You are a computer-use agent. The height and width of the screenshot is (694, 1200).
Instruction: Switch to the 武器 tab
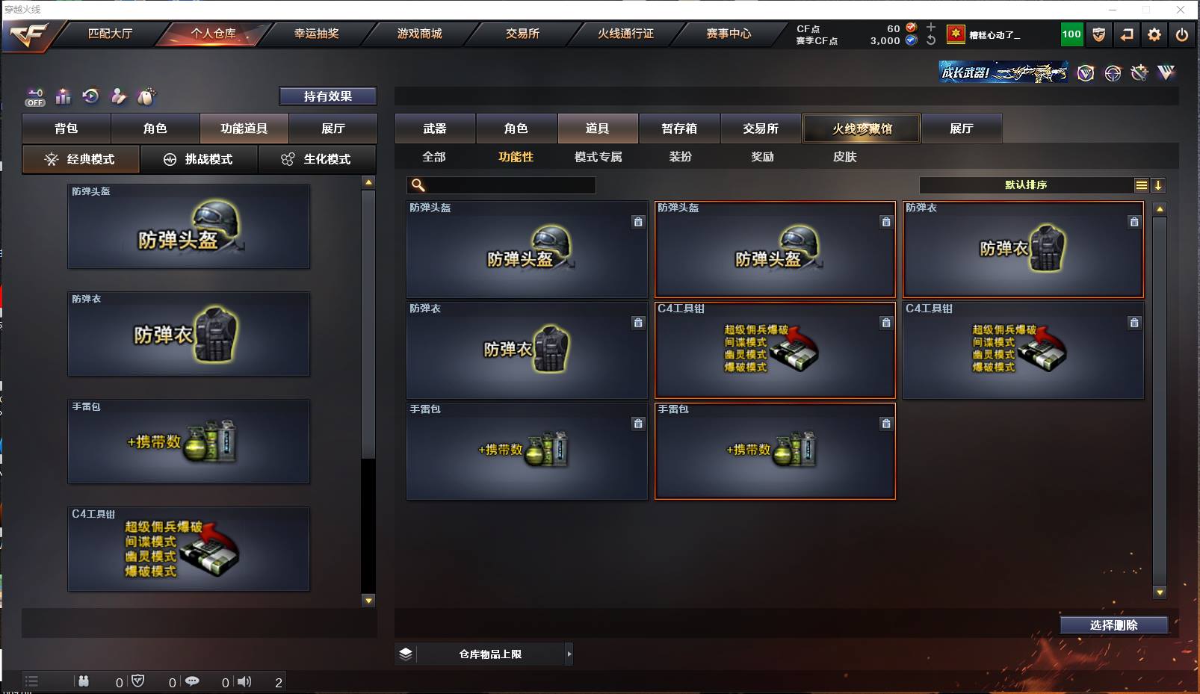[435, 128]
